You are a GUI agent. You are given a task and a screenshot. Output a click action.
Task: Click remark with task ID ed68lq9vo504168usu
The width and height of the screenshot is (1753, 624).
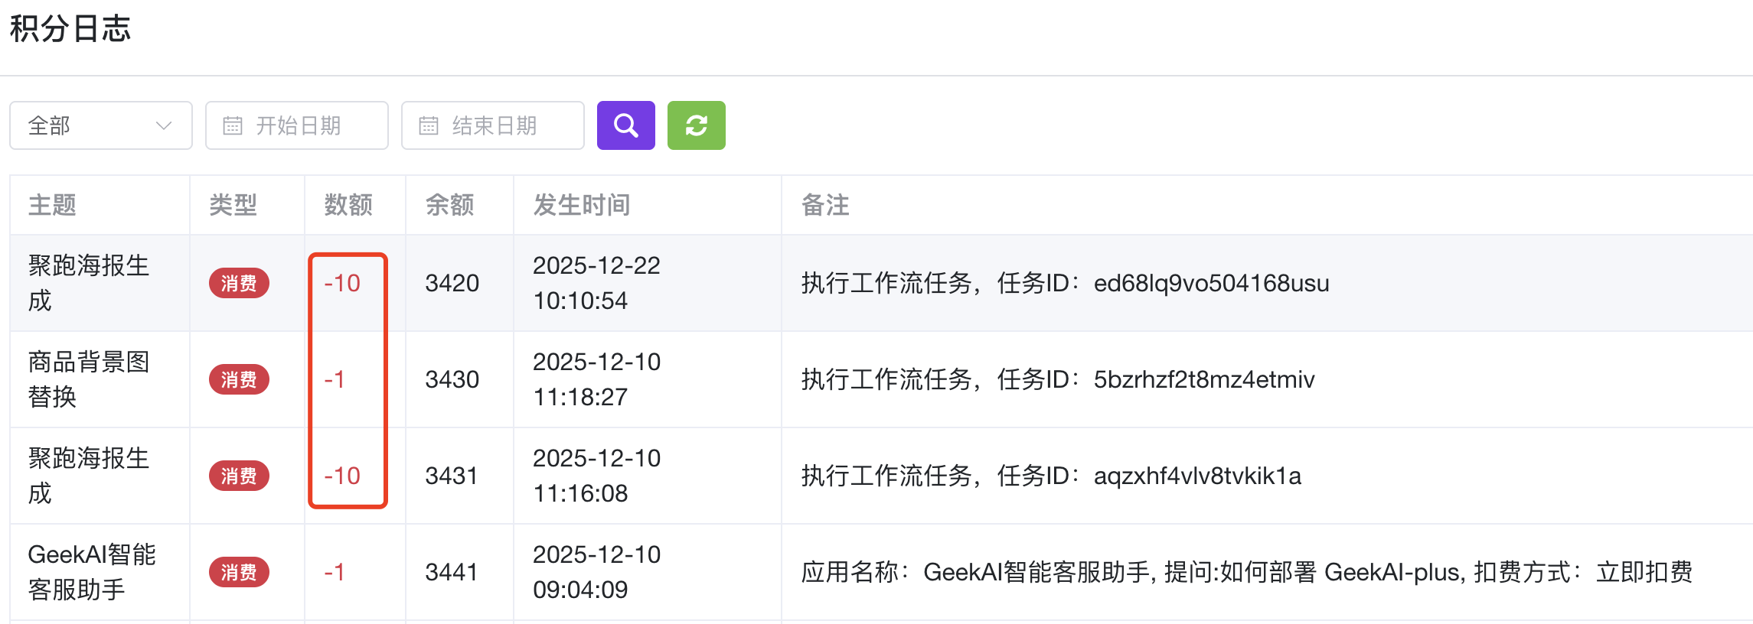pyautogui.click(x=1065, y=283)
